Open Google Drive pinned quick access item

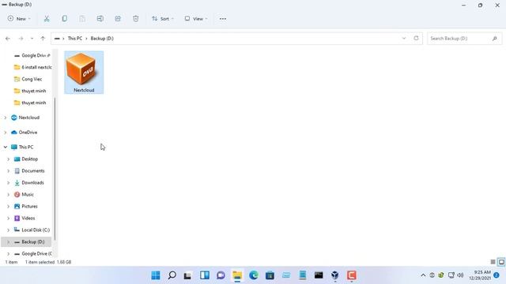(x=32, y=55)
